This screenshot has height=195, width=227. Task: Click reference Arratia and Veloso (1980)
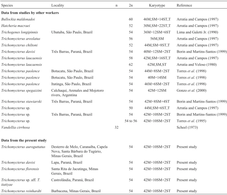click(x=197, y=65)
